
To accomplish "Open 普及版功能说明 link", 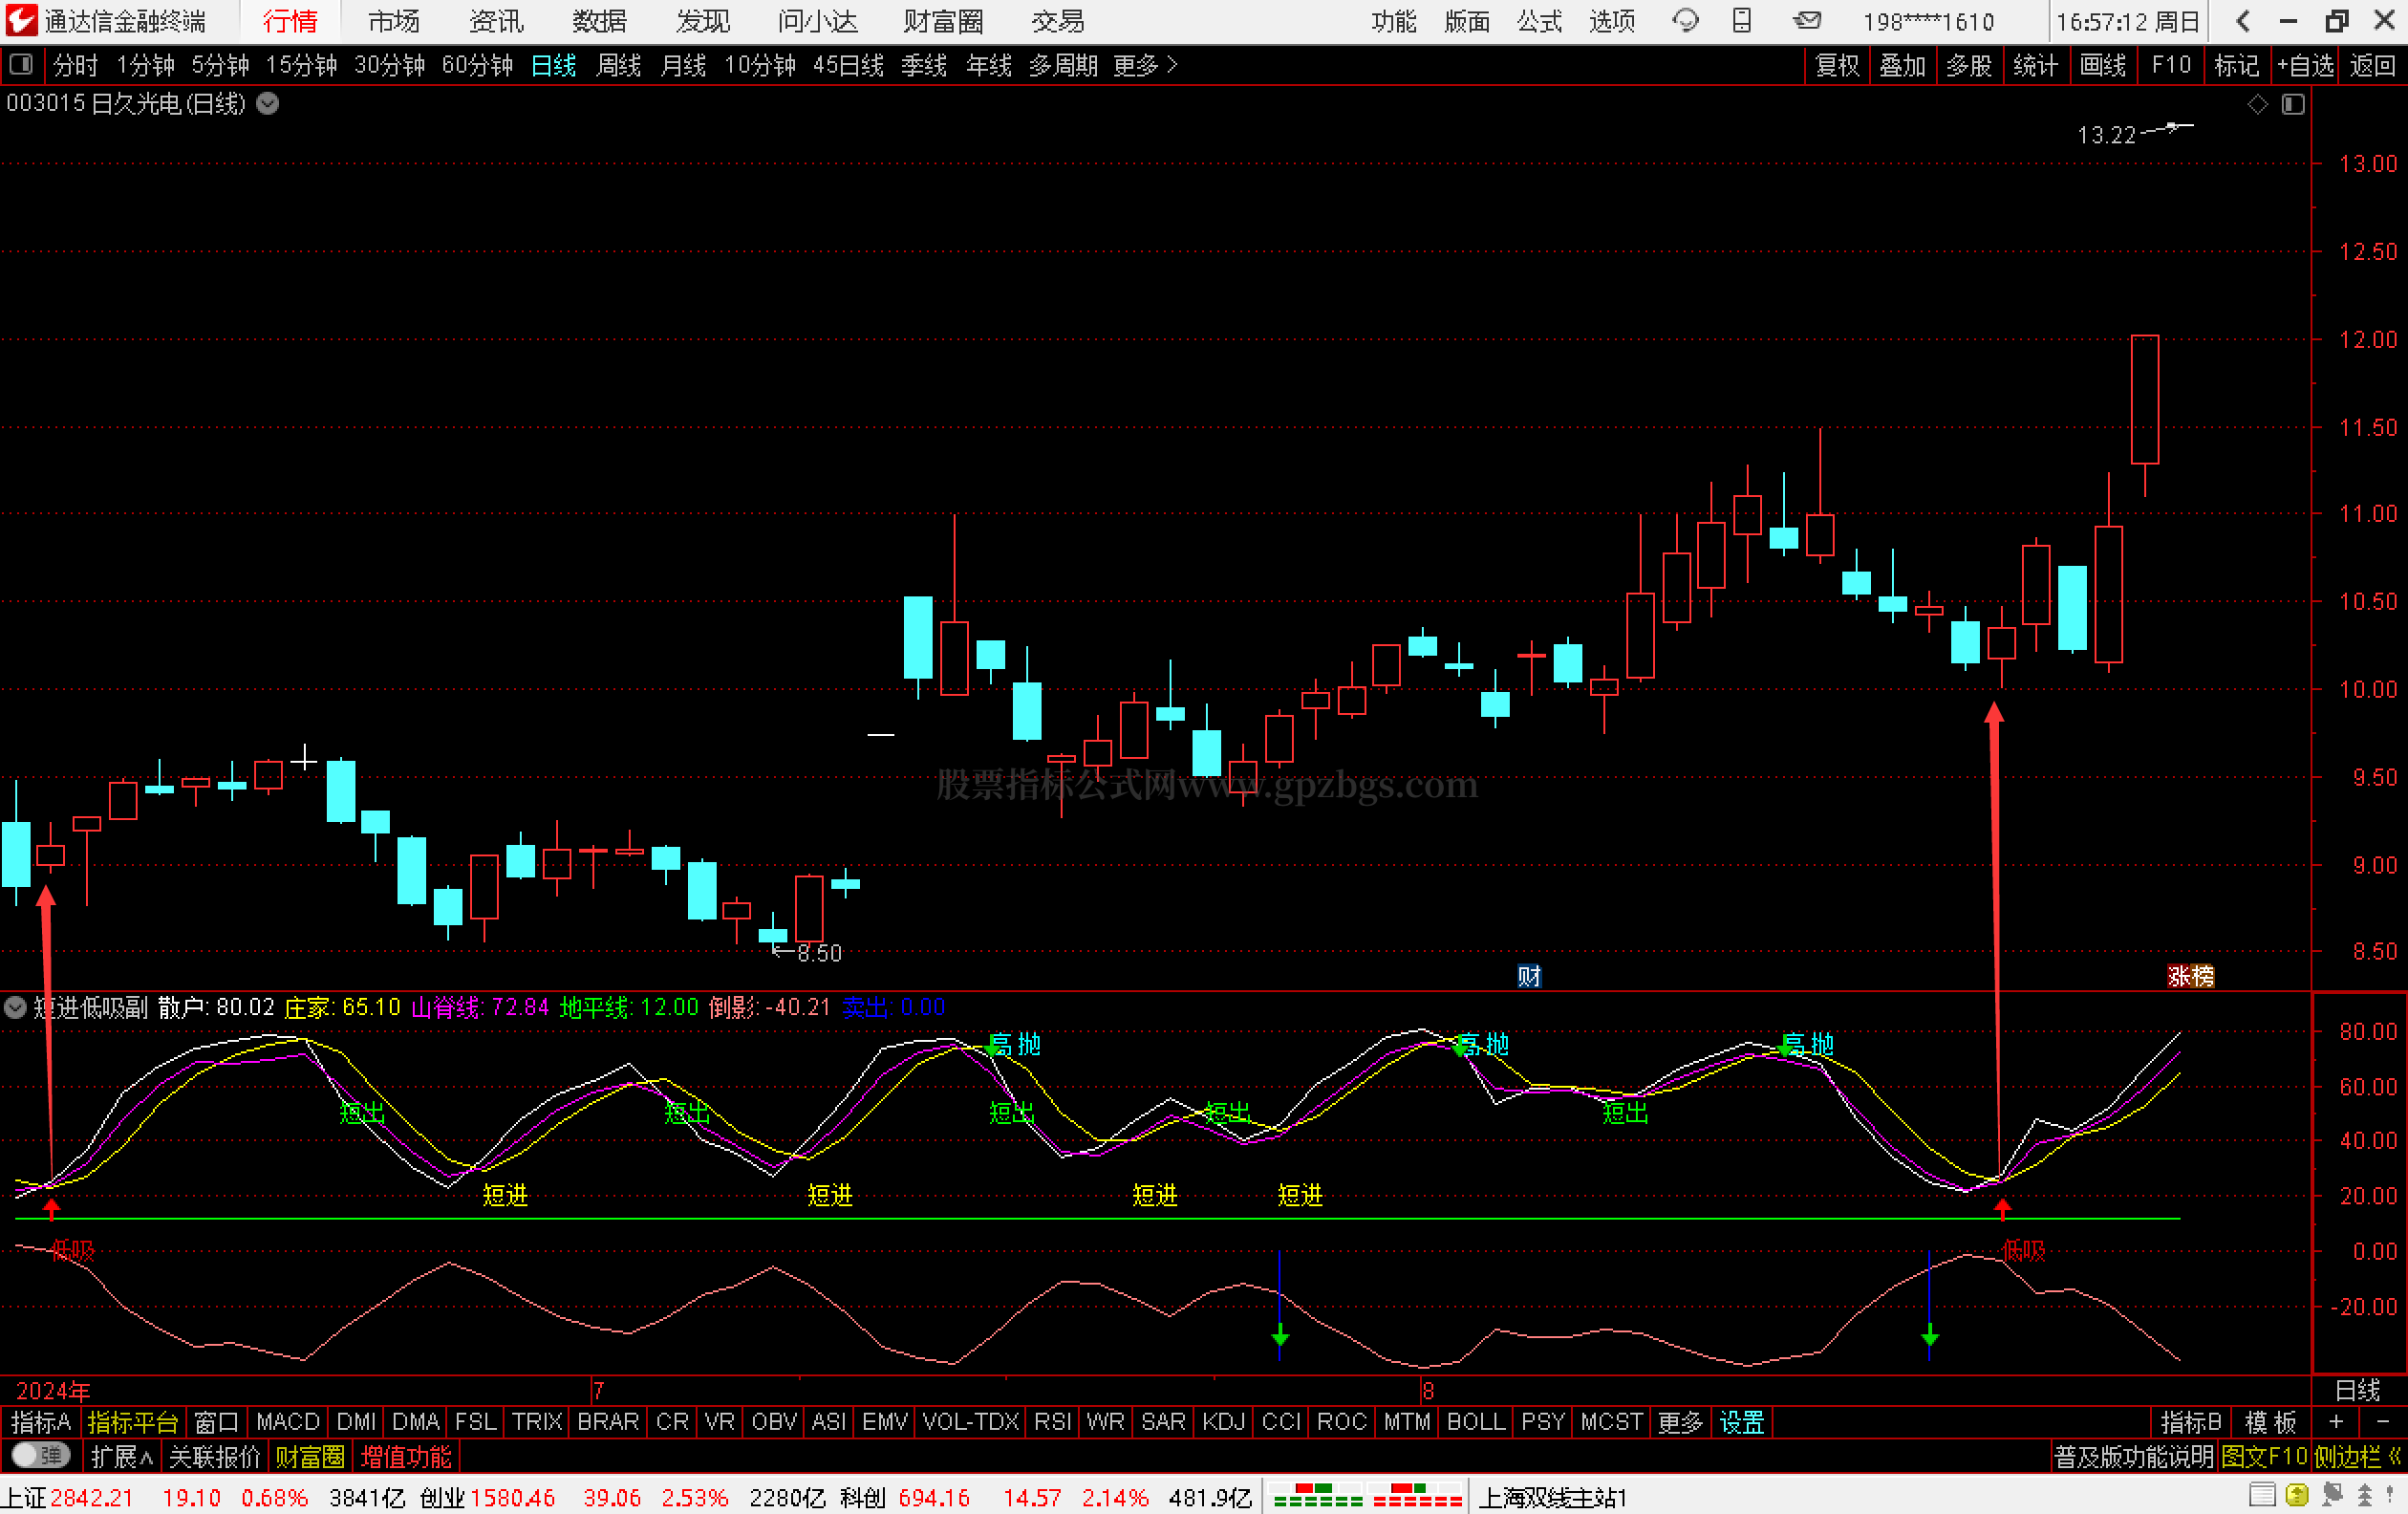I will (x=2134, y=1457).
